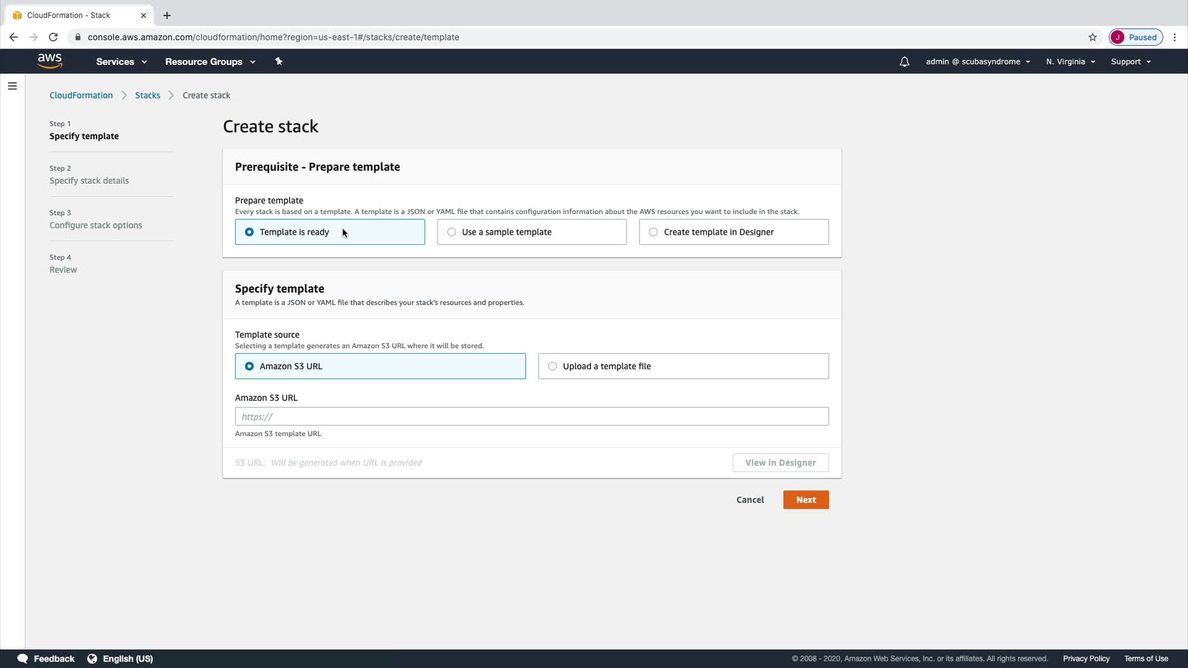Reload the page
Screen dimensions: 1188x668
click(x=53, y=37)
